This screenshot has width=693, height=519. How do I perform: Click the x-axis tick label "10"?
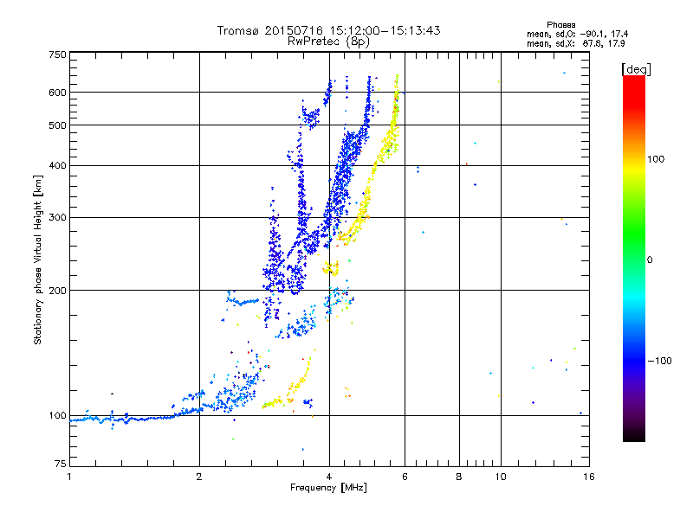[x=501, y=477]
